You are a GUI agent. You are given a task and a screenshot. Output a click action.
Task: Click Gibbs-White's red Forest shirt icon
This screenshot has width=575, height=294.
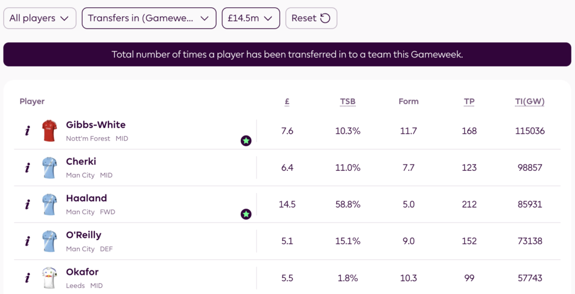click(x=49, y=131)
